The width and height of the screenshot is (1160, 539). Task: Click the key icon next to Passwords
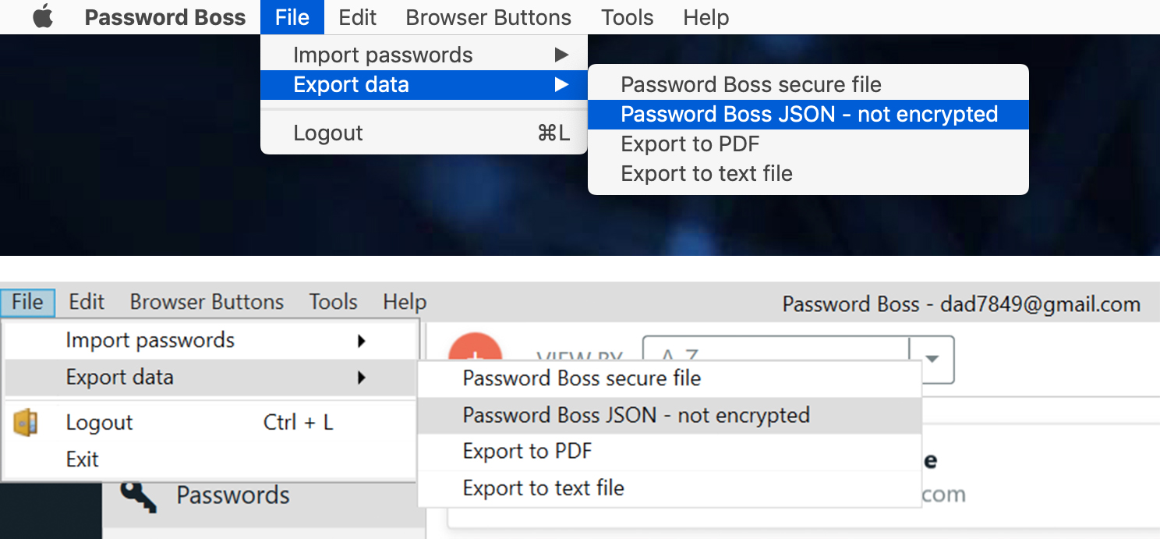(139, 495)
